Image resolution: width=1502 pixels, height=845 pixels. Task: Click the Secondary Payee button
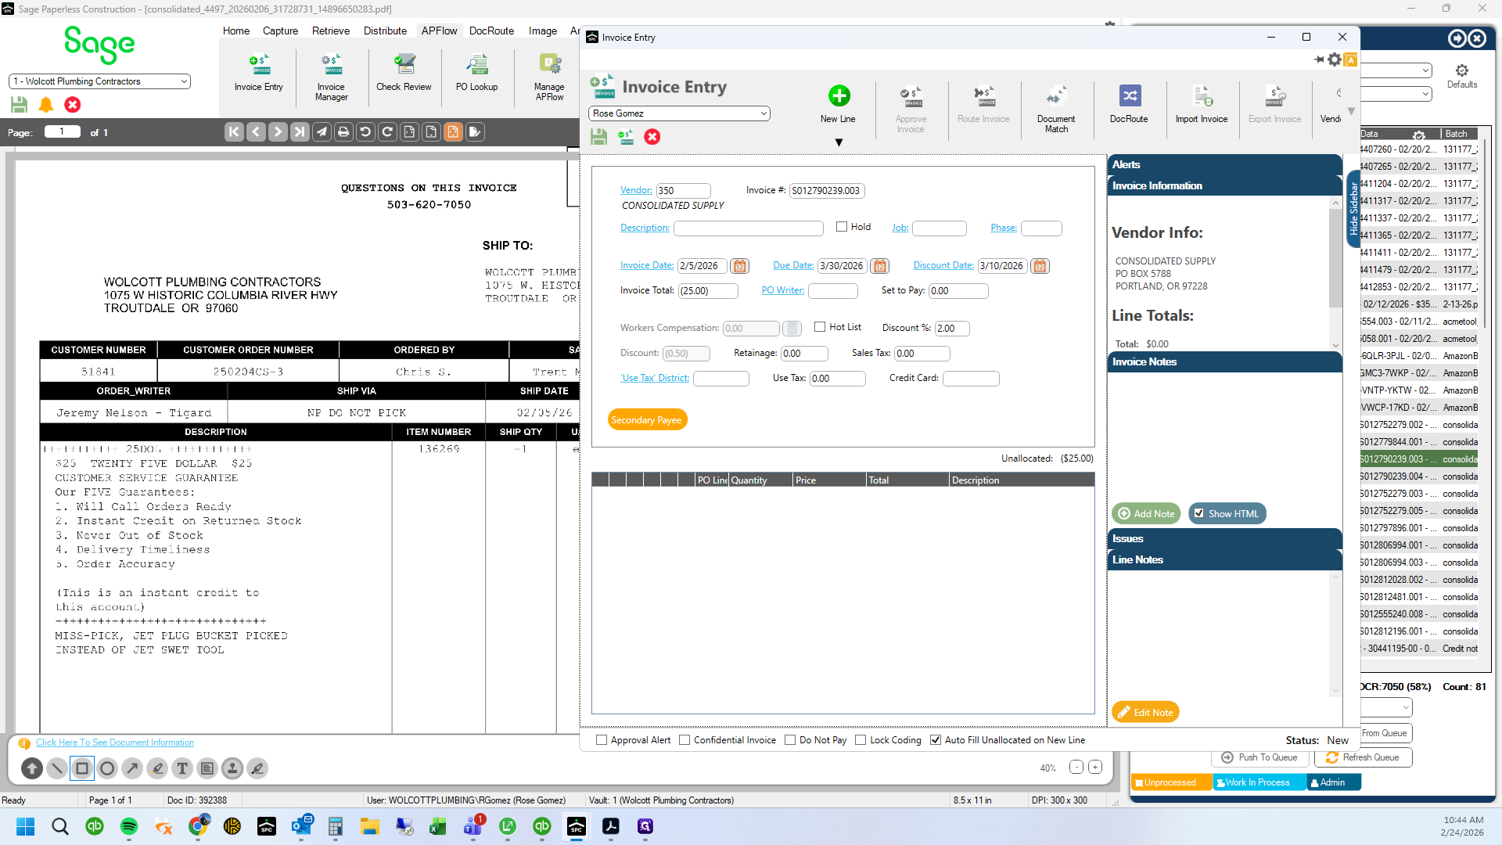click(647, 420)
